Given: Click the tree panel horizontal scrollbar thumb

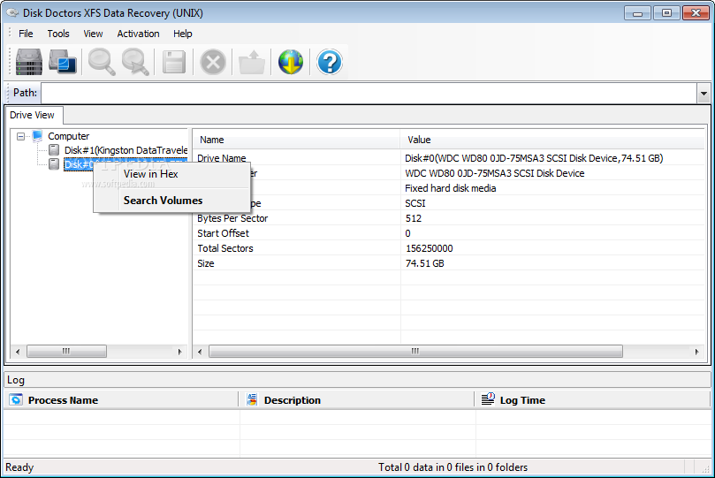Looking at the screenshot, I should click(66, 352).
